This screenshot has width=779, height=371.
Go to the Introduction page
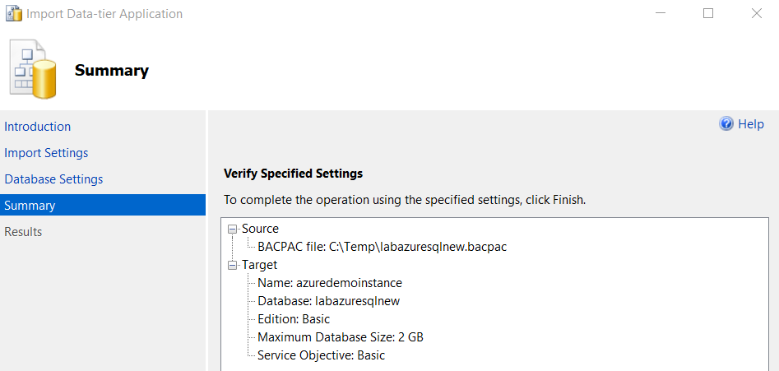pyautogui.click(x=38, y=127)
